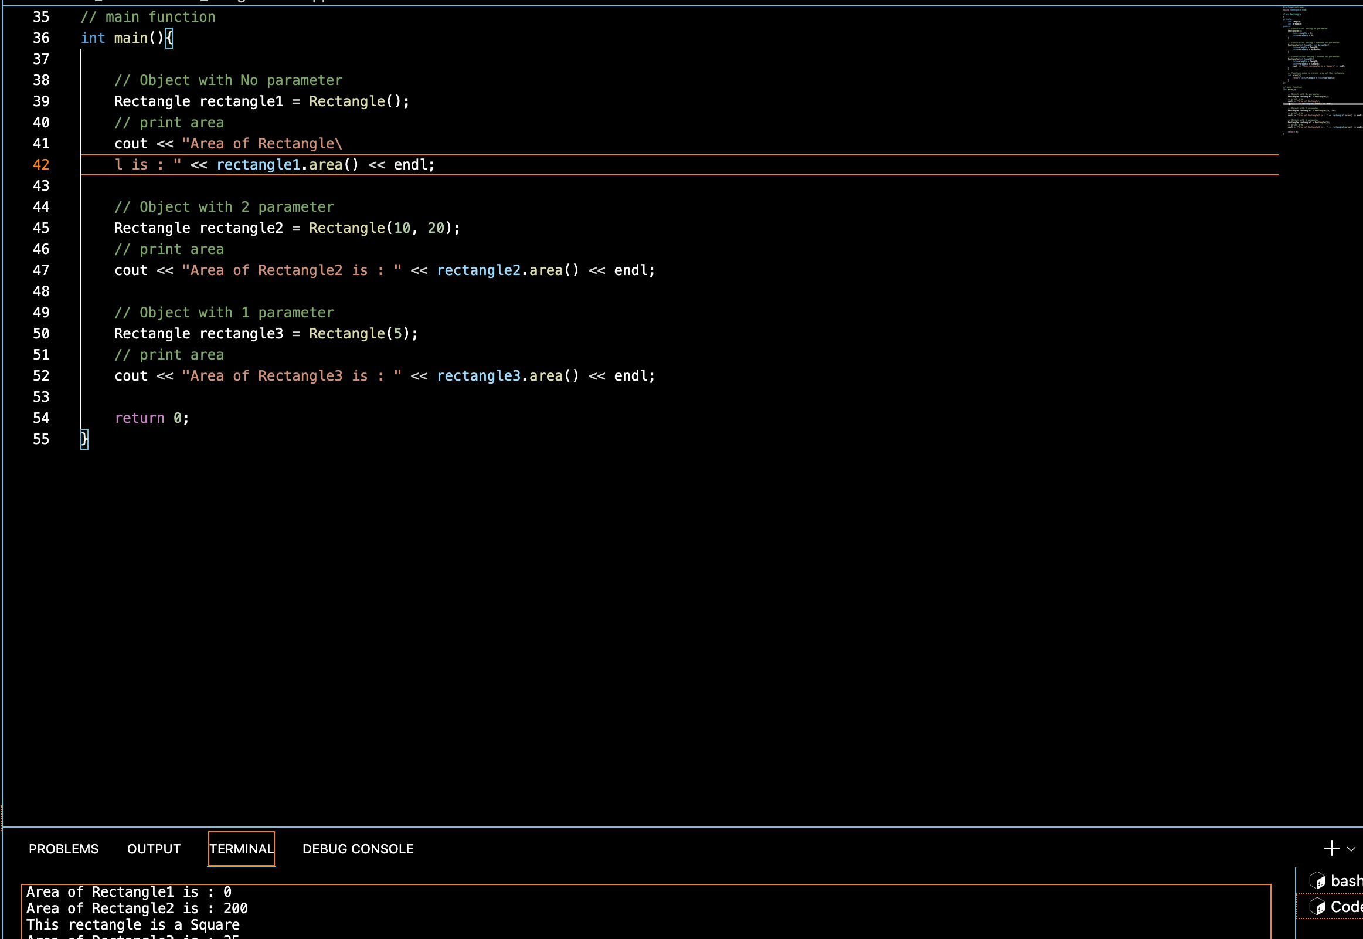Click the new terminal plus icon
This screenshot has height=939, width=1363.
point(1331,849)
